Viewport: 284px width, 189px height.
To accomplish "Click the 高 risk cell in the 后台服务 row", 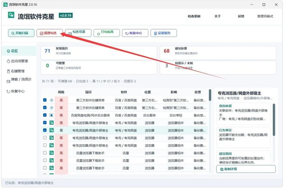I will tap(61, 115).
